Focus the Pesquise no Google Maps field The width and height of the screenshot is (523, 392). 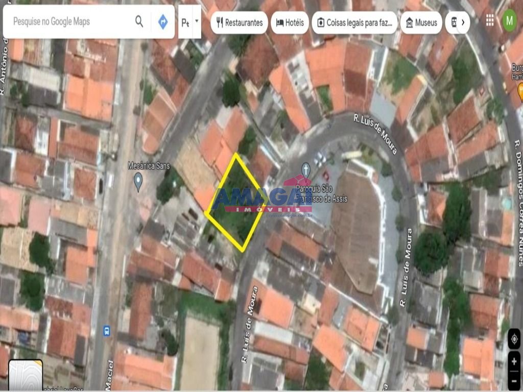point(72,21)
